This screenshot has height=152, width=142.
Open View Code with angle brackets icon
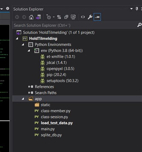click(x=83, y=17)
